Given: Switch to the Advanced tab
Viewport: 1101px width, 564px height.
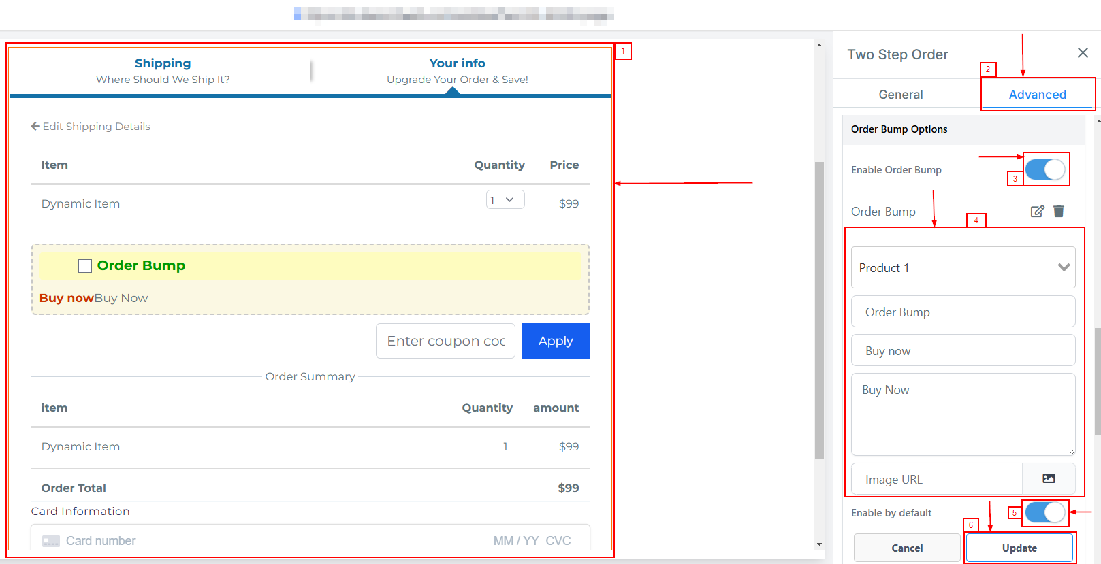Looking at the screenshot, I should pyautogui.click(x=1038, y=95).
